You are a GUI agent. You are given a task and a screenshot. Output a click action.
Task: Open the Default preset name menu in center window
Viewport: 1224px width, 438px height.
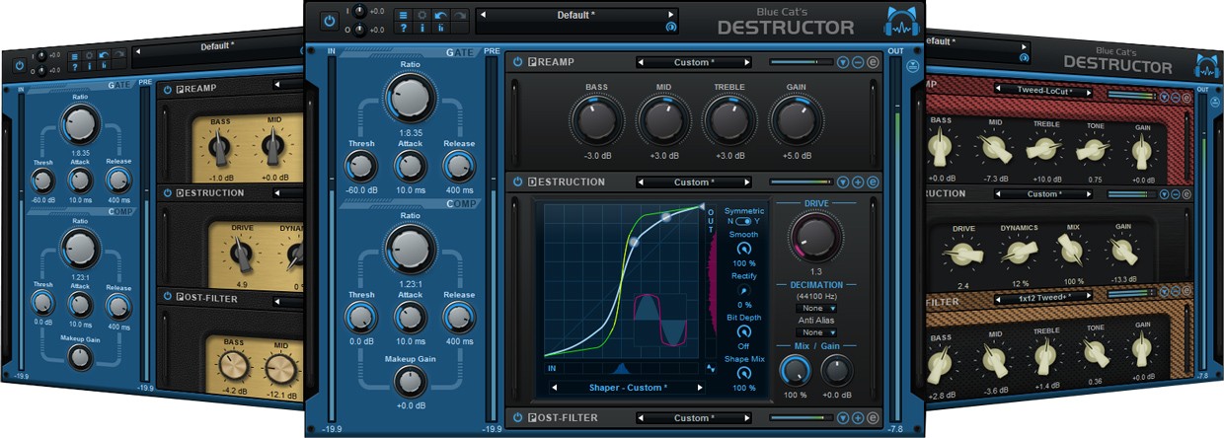576,15
